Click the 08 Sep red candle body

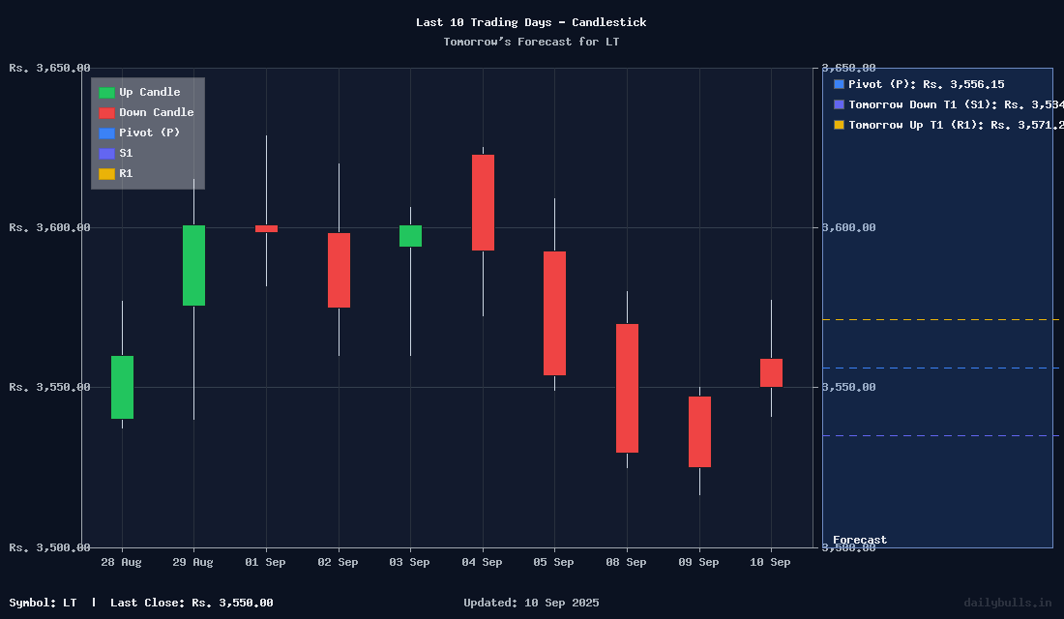tap(627, 388)
